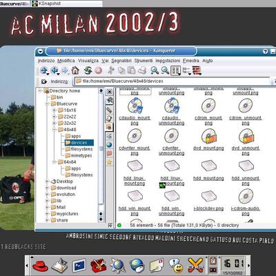Reload the current folder view
Image resolution: width=276 pixels, height=276 pixels.
tap(88, 70)
